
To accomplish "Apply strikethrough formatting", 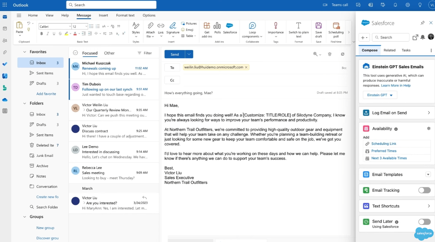I will click(60, 34).
